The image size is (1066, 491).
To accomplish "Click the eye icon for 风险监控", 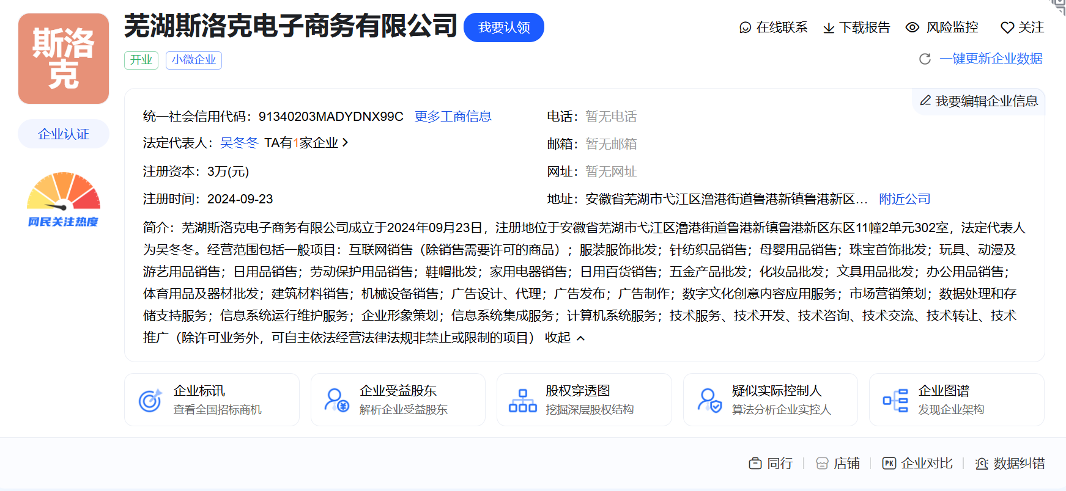I will coord(912,27).
